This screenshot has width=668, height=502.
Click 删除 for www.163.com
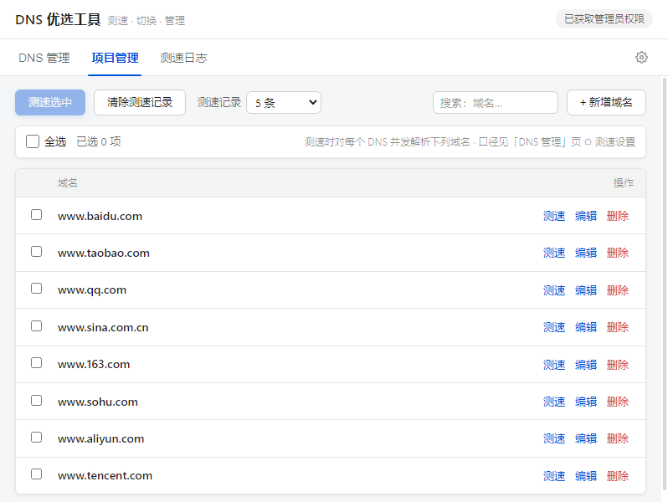pos(618,365)
